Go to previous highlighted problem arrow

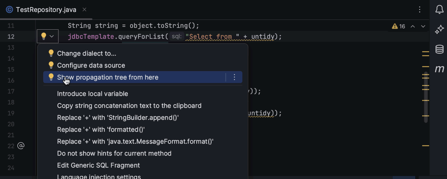(413, 27)
